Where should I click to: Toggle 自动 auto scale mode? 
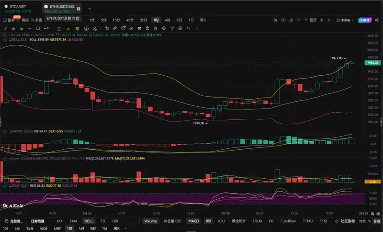pos(377,221)
